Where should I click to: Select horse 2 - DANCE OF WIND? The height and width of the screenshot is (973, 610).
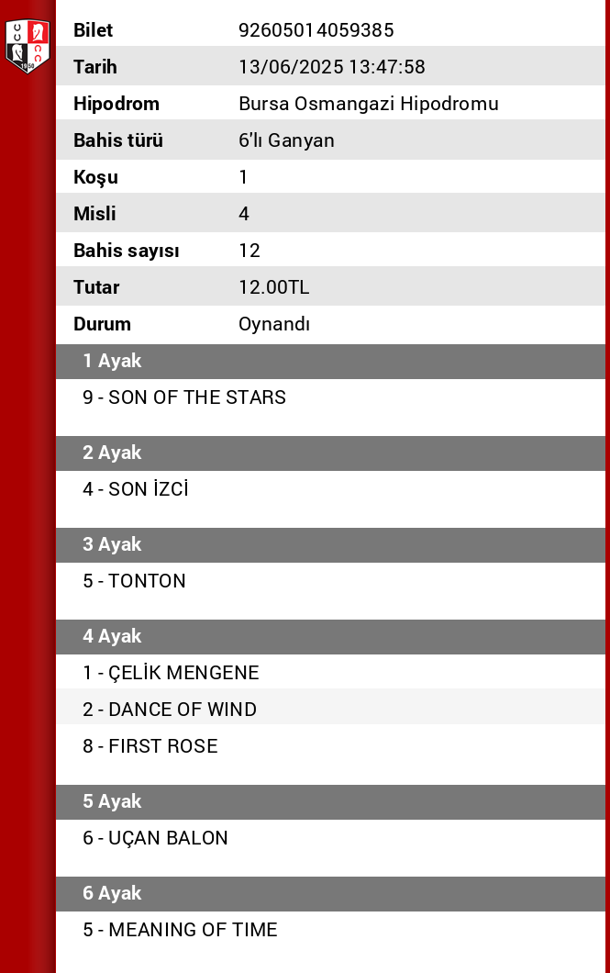coord(170,710)
